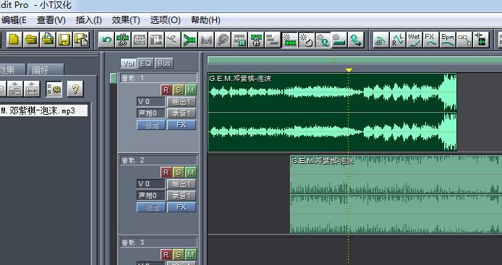Switch track controls to the Vol tab
Image resolution: width=502 pixels, height=265 pixels.
[128, 64]
